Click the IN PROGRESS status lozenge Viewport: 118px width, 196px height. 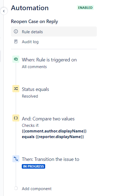33,167
